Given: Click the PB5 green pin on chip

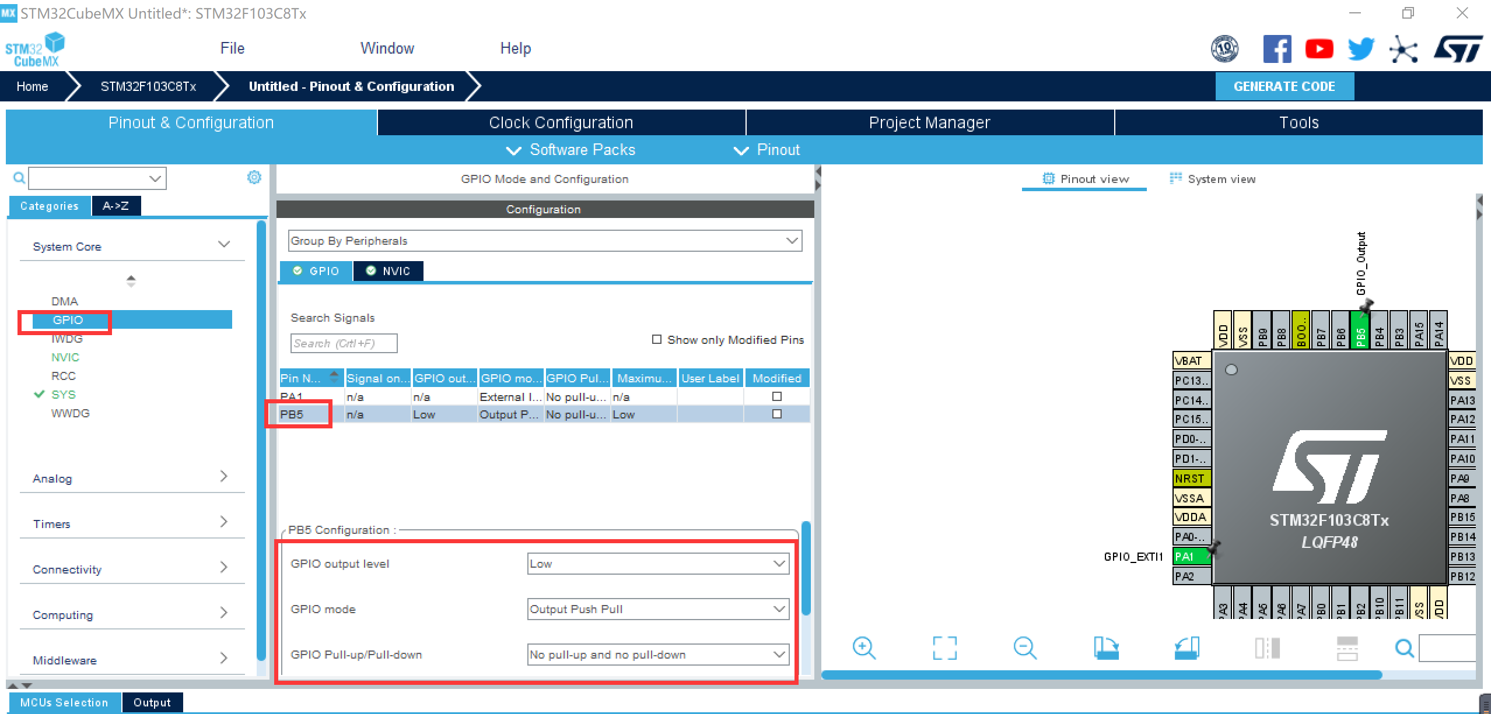Looking at the screenshot, I should (x=1360, y=329).
